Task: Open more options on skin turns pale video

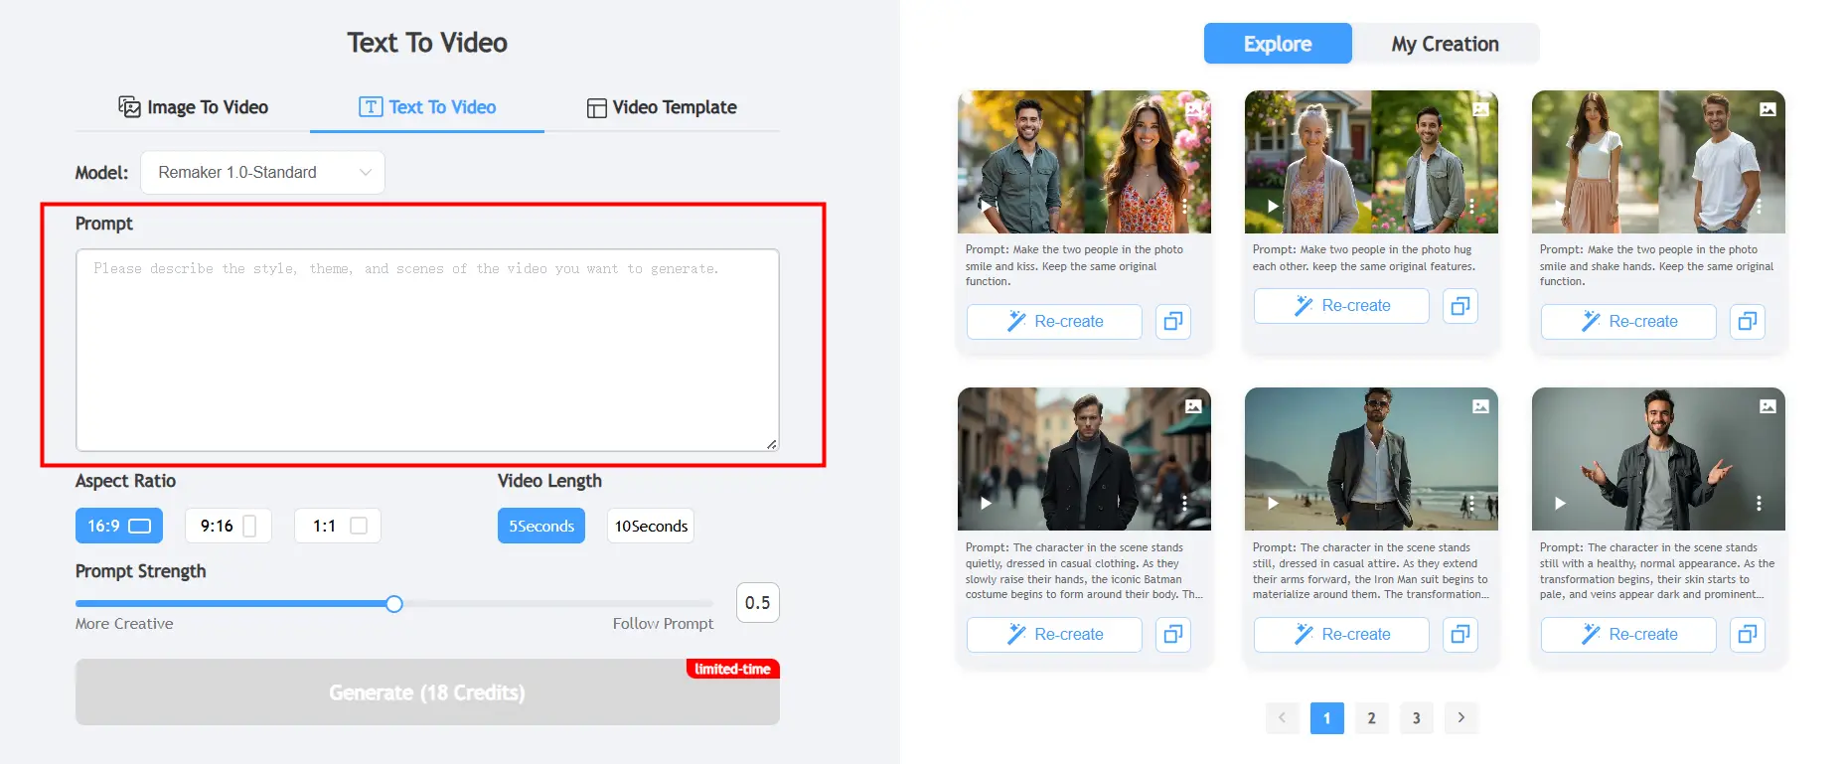Action: pos(1759,504)
